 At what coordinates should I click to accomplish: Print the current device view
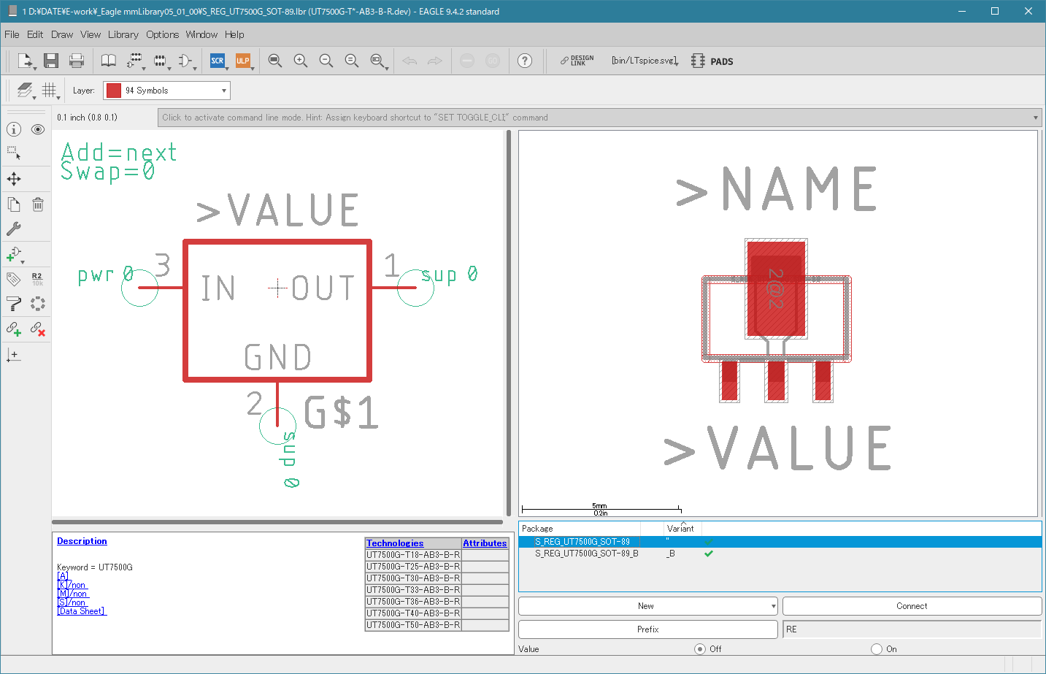click(77, 61)
